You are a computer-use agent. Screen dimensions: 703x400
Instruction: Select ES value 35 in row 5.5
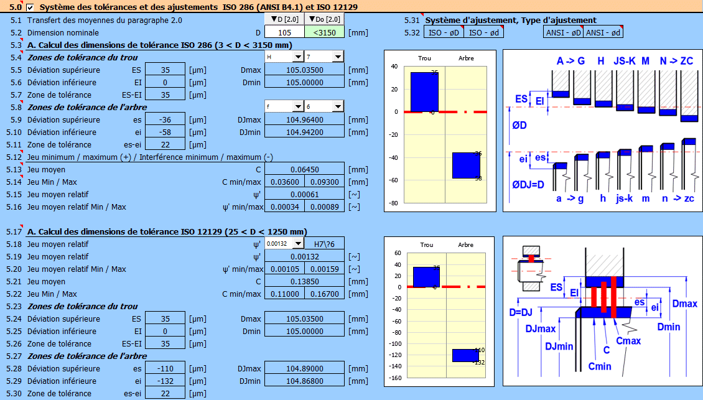point(165,70)
